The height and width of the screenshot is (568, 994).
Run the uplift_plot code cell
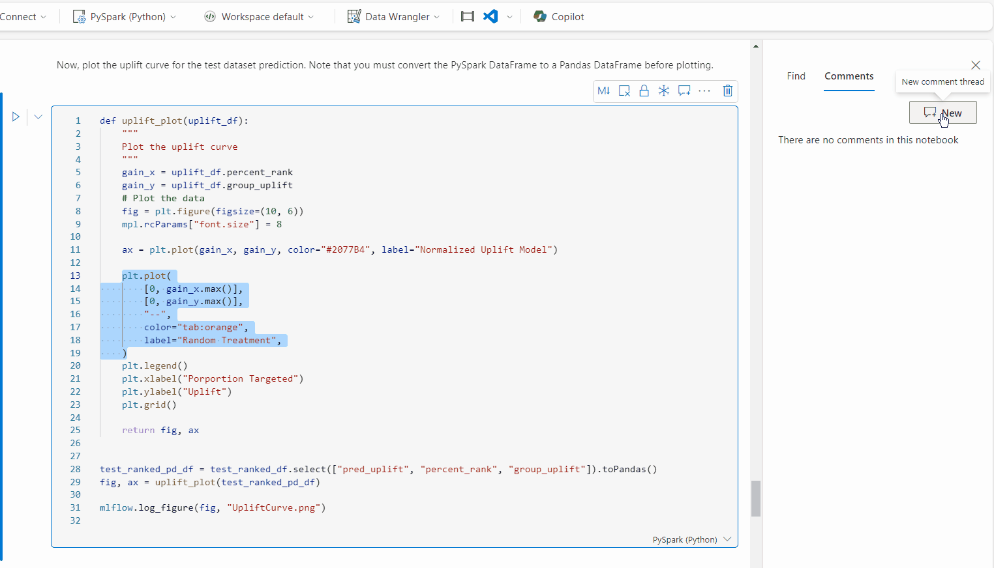16,117
